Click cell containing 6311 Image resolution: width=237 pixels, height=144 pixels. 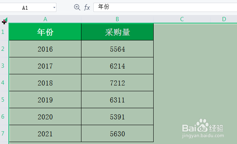tap(117, 100)
